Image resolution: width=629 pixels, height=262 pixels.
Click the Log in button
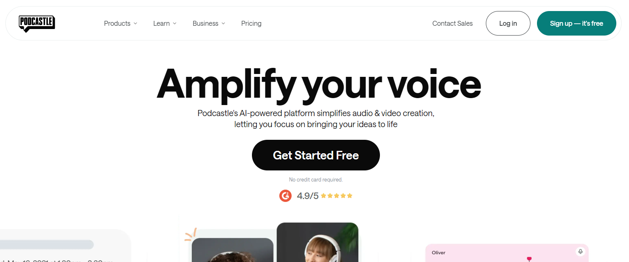[508, 23]
